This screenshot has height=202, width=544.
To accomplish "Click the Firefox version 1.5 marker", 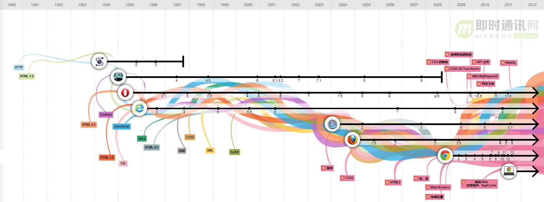I will (374, 140).
